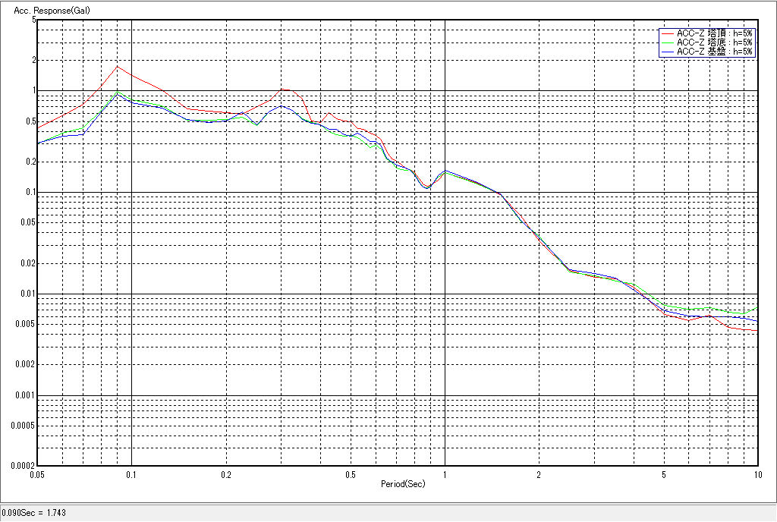This screenshot has height=522, width=777.
Task: Click the curve dip just before period 1
Action: (x=426, y=187)
